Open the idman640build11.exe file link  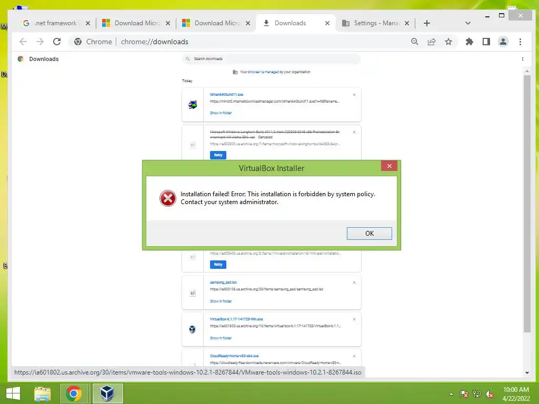pos(226,95)
